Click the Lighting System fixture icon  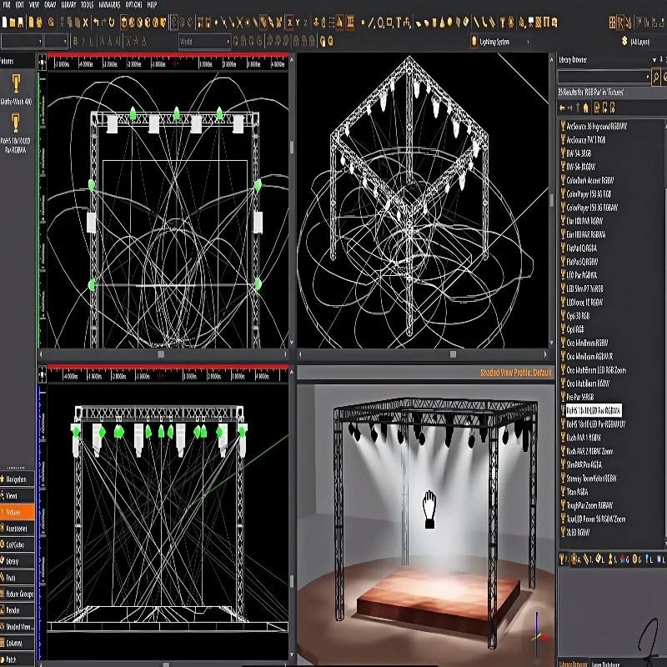(474, 41)
